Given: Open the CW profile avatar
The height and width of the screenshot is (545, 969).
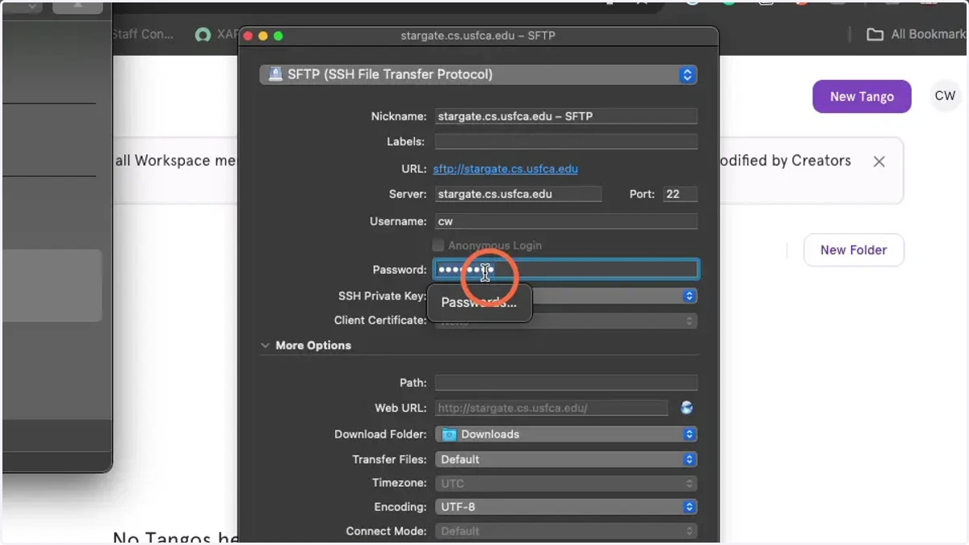Looking at the screenshot, I should 945,96.
